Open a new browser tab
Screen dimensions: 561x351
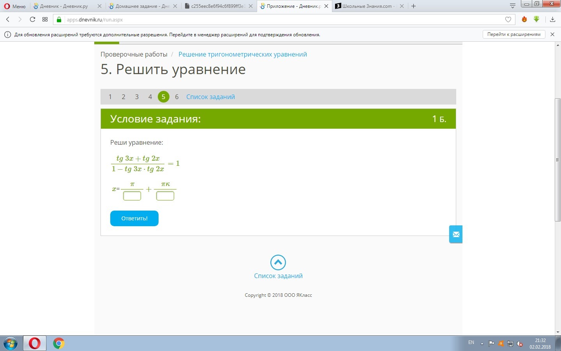pos(414,6)
